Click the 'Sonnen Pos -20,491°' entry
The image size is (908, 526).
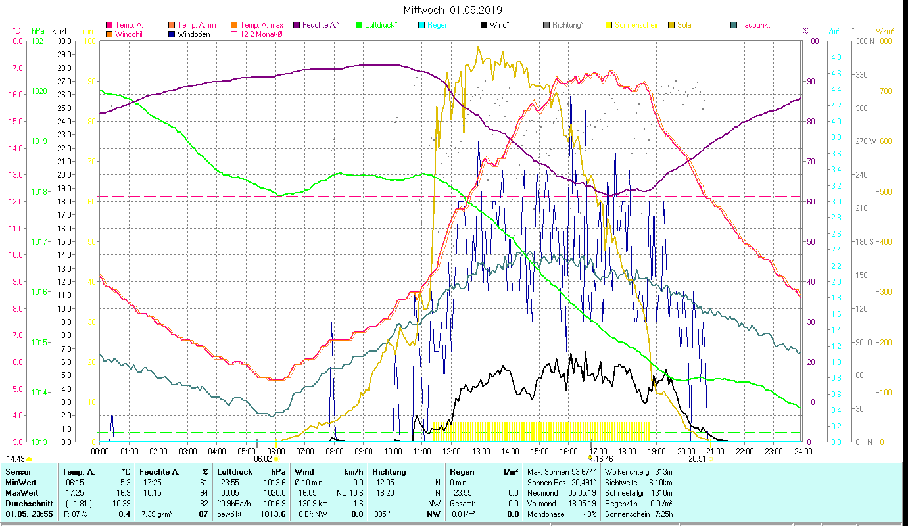click(562, 483)
